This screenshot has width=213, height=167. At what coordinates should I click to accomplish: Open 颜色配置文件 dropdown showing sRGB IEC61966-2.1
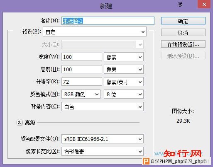[103, 139]
